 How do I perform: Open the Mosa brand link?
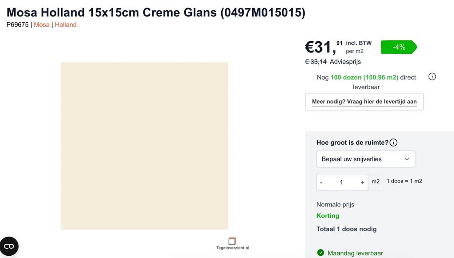[x=42, y=24]
